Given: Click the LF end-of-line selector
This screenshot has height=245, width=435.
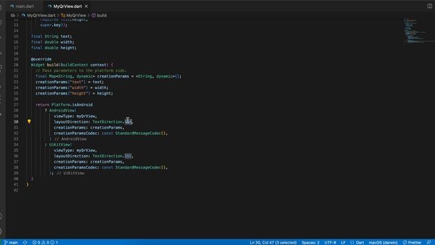Looking at the screenshot, I should [x=343, y=242].
